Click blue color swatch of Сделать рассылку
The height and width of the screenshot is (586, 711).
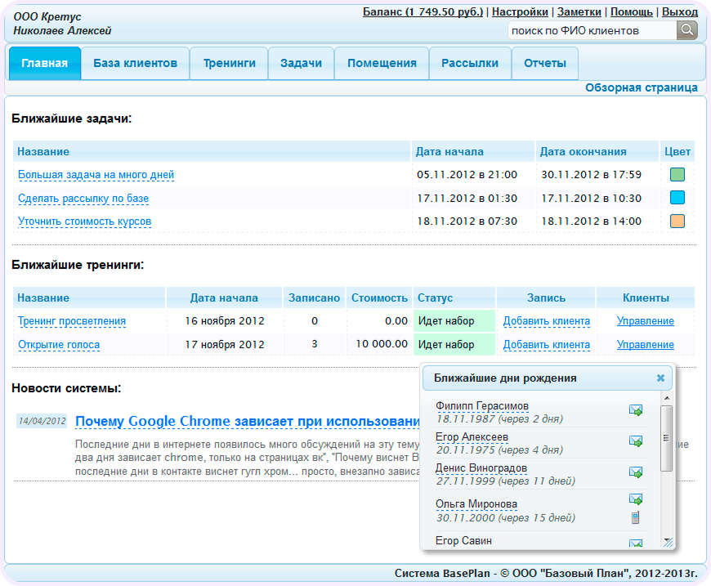[677, 198]
